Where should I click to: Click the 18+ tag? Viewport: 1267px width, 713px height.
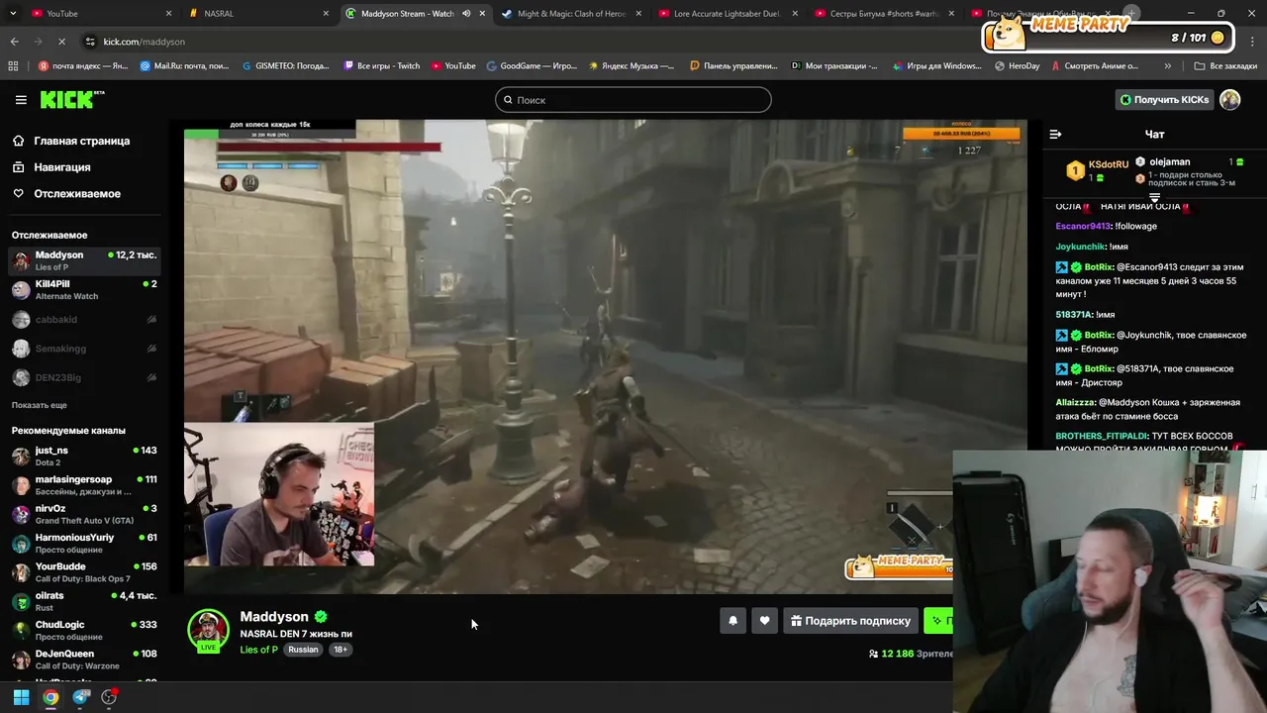tap(340, 650)
